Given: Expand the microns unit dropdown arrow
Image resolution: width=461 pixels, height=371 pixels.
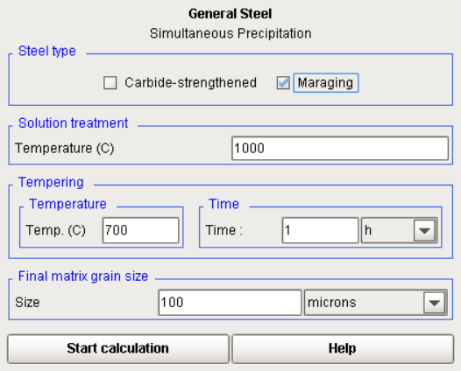Looking at the screenshot, I should [435, 303].
